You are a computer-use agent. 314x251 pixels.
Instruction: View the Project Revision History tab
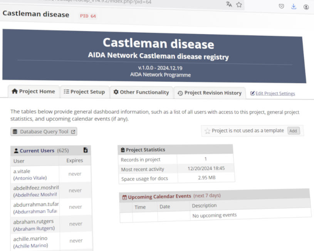click(210, 93)
